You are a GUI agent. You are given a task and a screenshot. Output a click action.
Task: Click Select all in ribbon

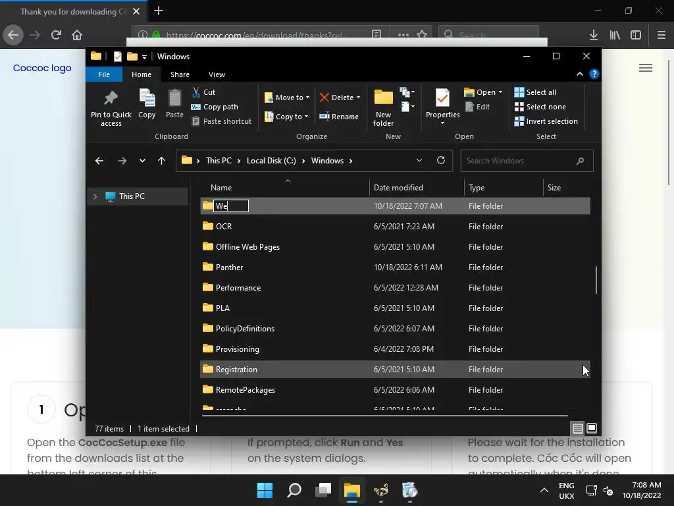(535, 92)
